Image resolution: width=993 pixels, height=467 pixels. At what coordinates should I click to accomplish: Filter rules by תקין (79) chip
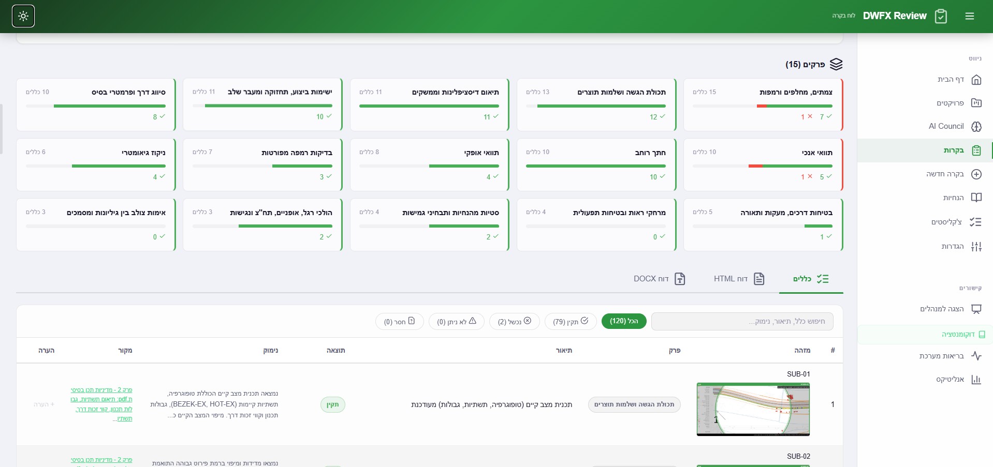tap(570, 321)
